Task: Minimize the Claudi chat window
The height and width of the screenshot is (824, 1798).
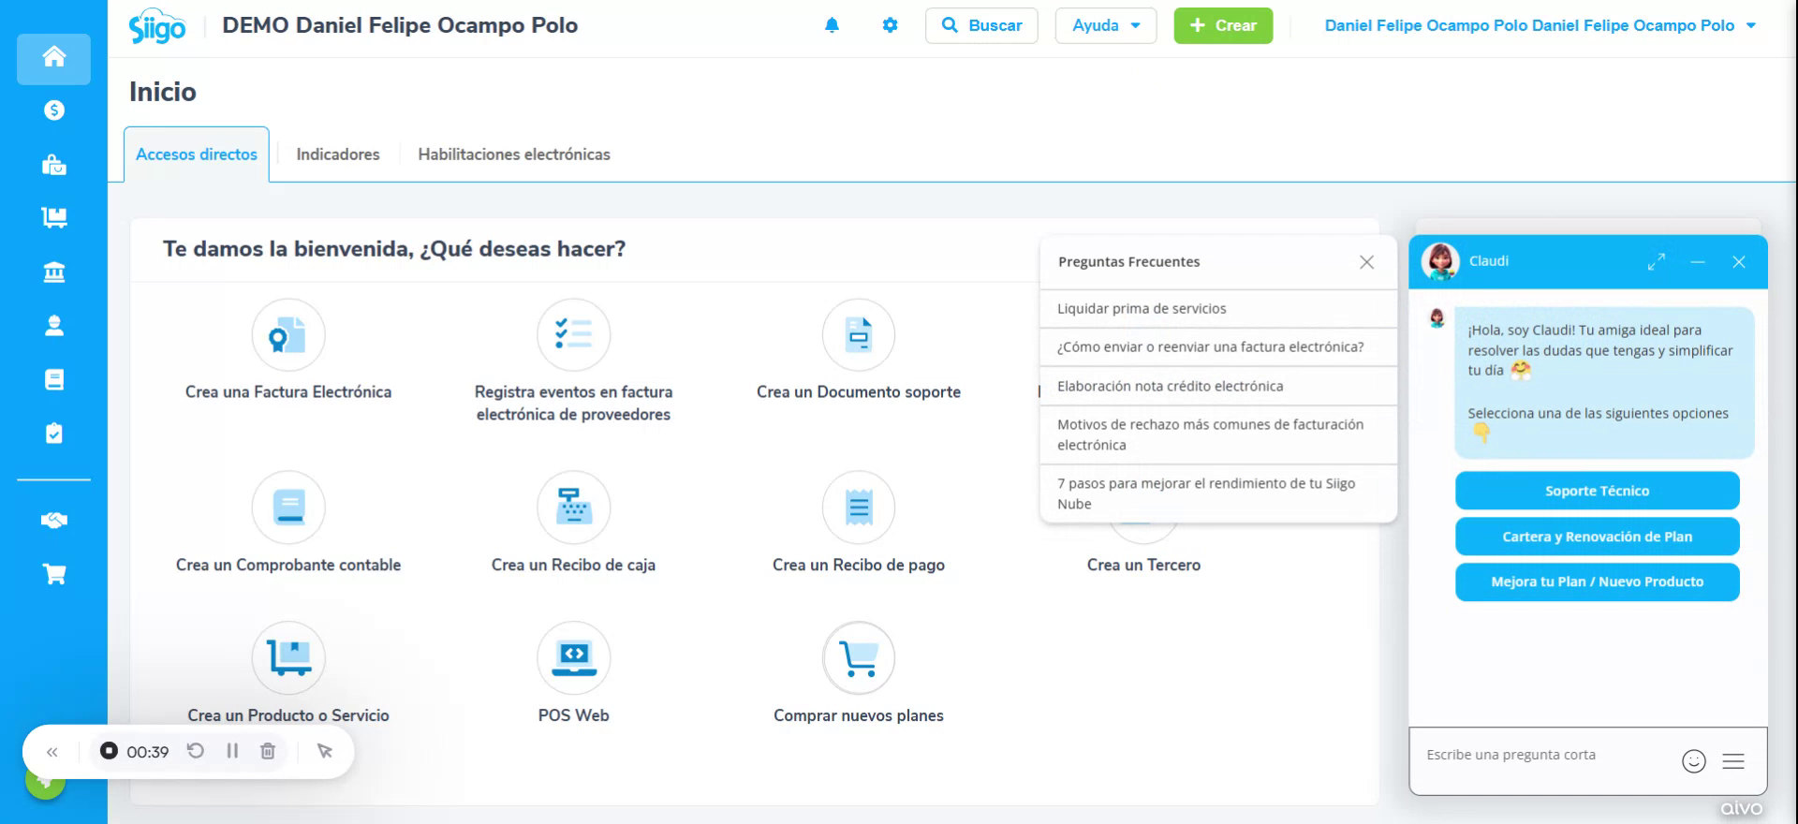Action: point(1698,262)
